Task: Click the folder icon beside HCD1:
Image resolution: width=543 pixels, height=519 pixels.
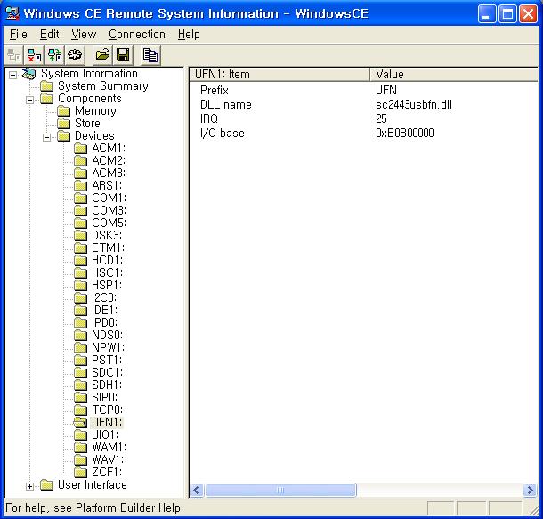Action: (x=80, y=261)
